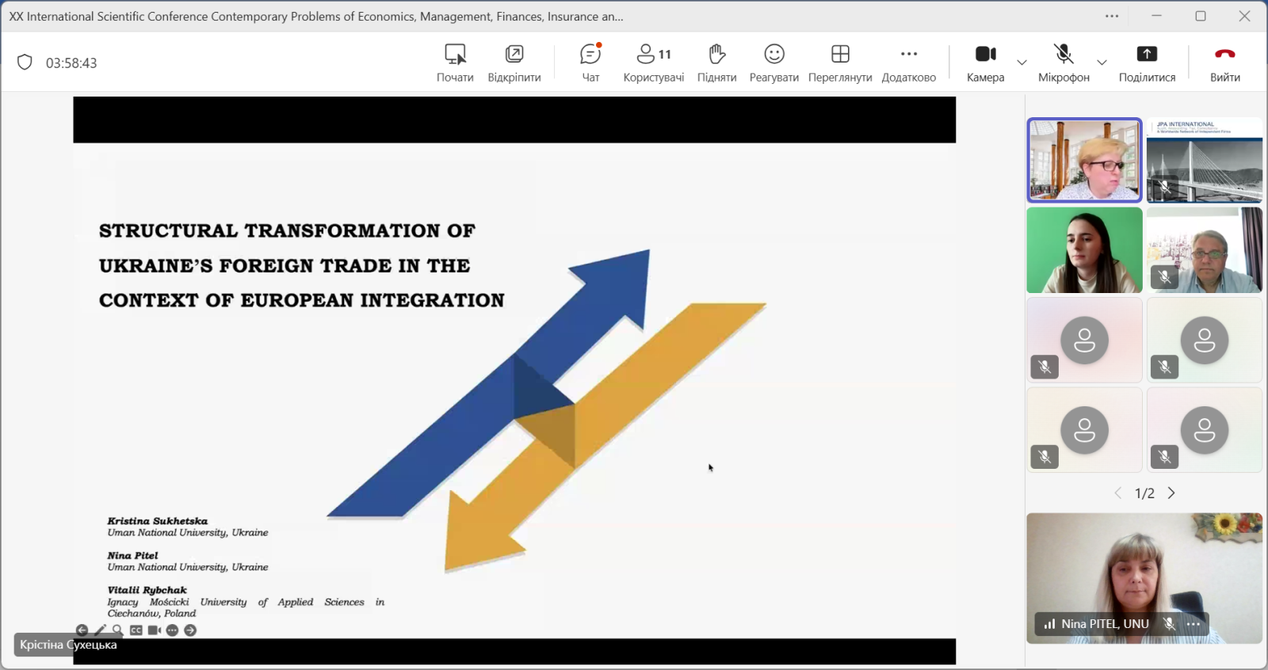Select the JPA International bridge video thumbnail
This screenshot has width=1268, height=670.
click(1205, 160)
